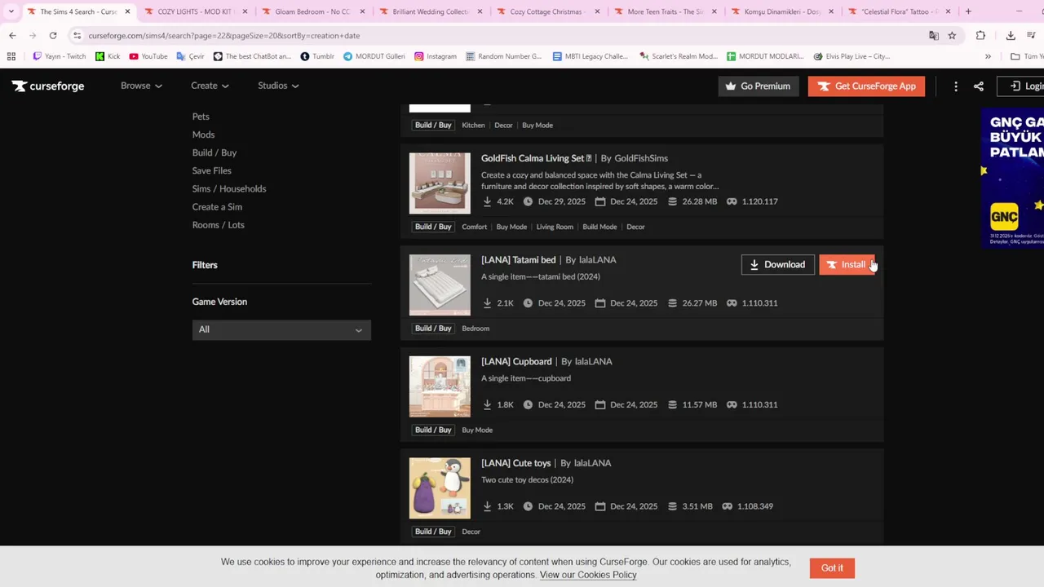This screenshot has height=587, width=1044.
Task: Click the CurseForge logo
Action: 48,86
